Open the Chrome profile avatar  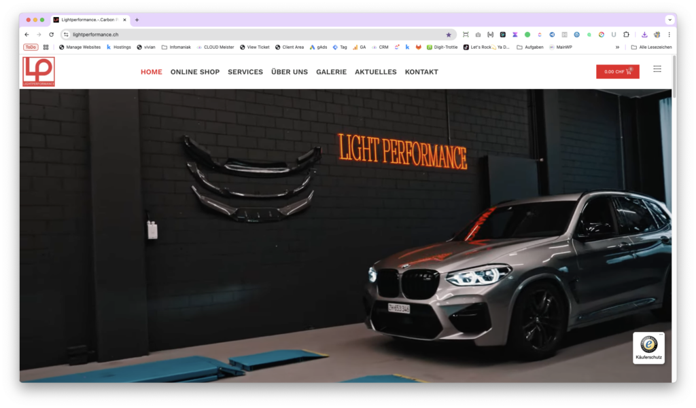click(x=657, y=35)
